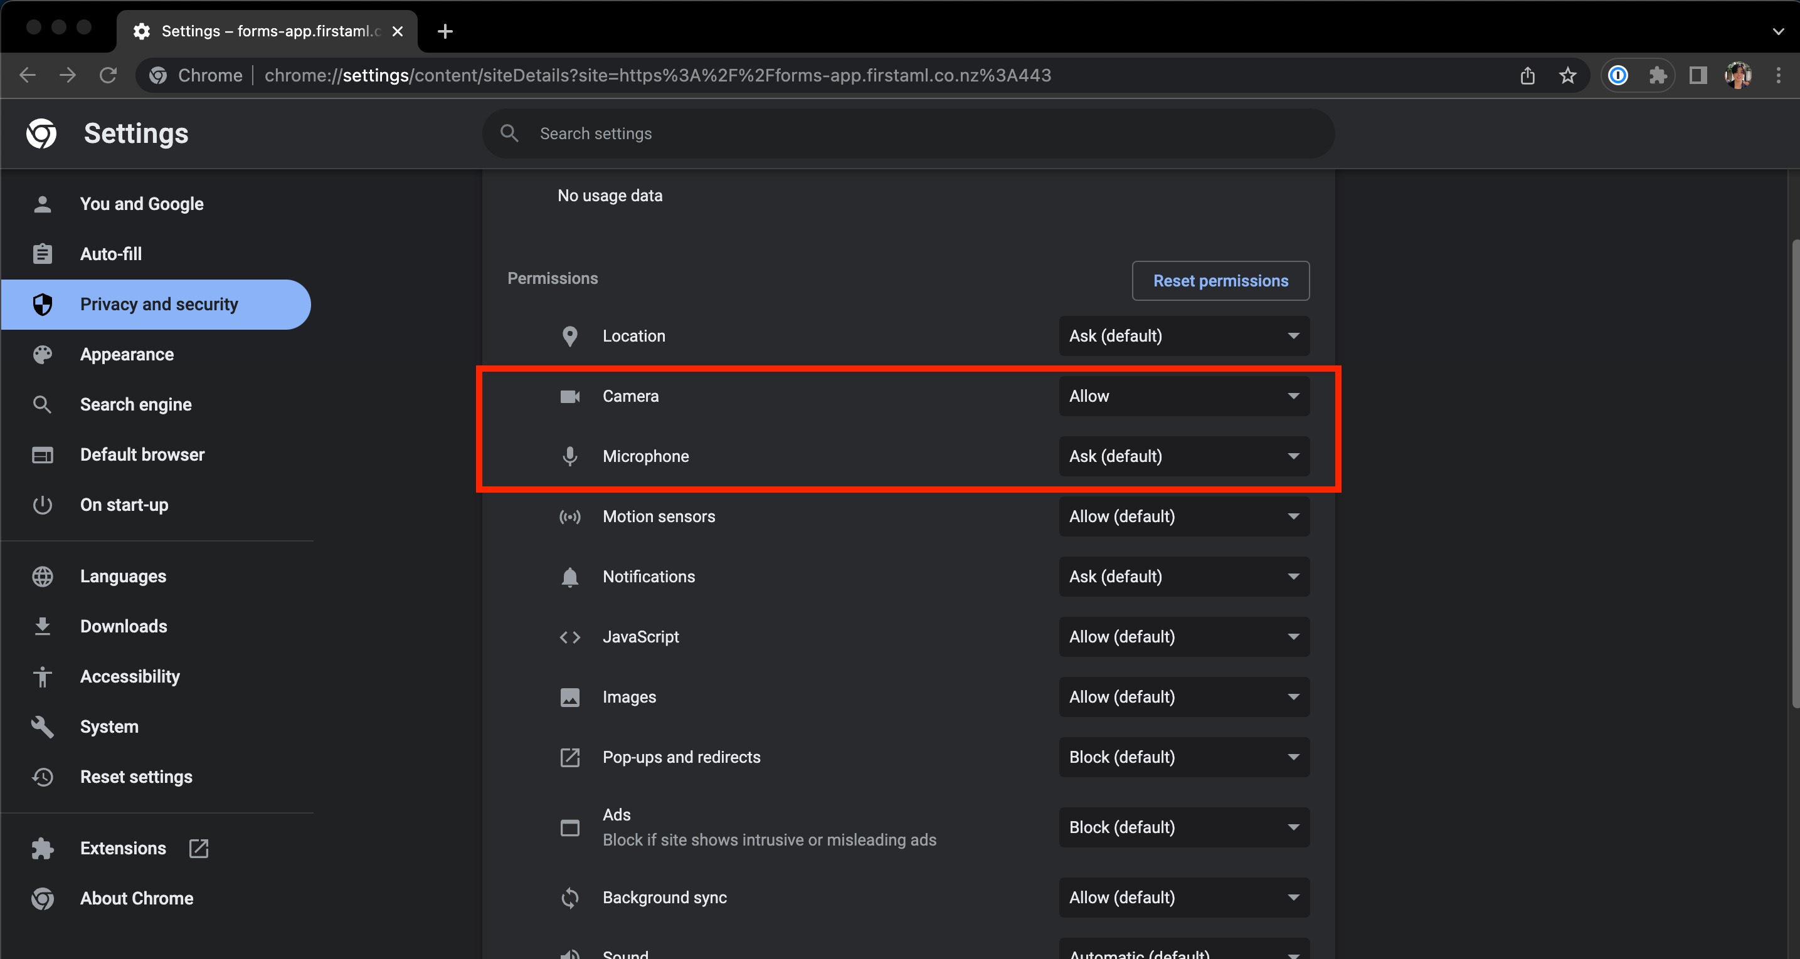Toggle the side panel icon
Image resolution: width=1800 pixels, height=959 pixels.
coord(1698,75)
